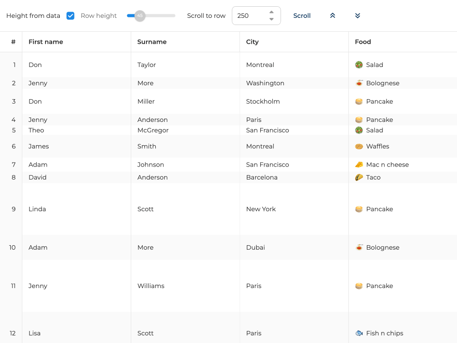Screen dimensions: 457x343
Task: Sort by the First name column header
Action: pos(46,42)
